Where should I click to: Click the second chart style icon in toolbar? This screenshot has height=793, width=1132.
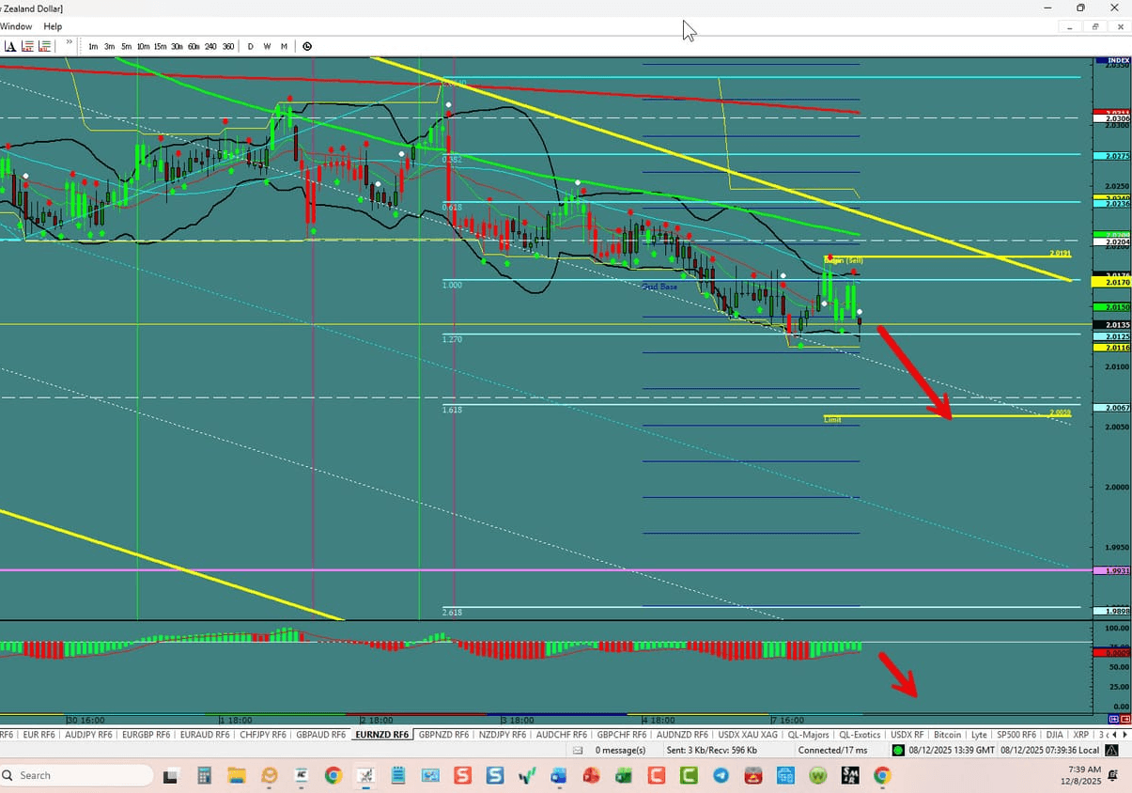tap(44, 45)
